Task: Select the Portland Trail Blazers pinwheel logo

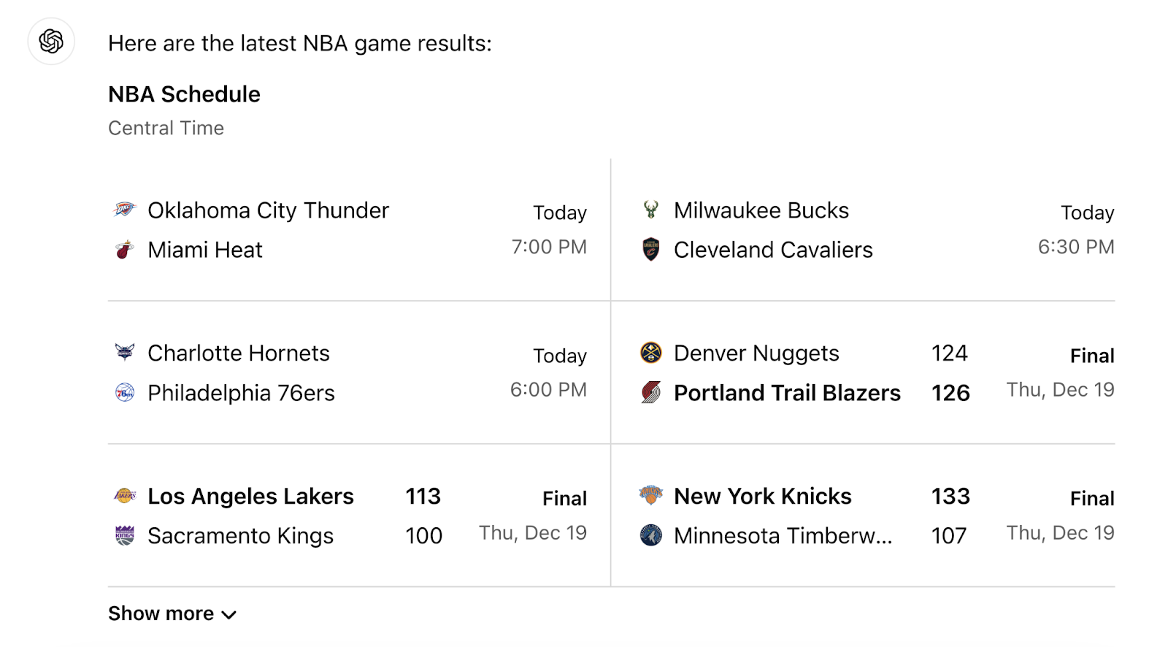Action: coord(650,393)
